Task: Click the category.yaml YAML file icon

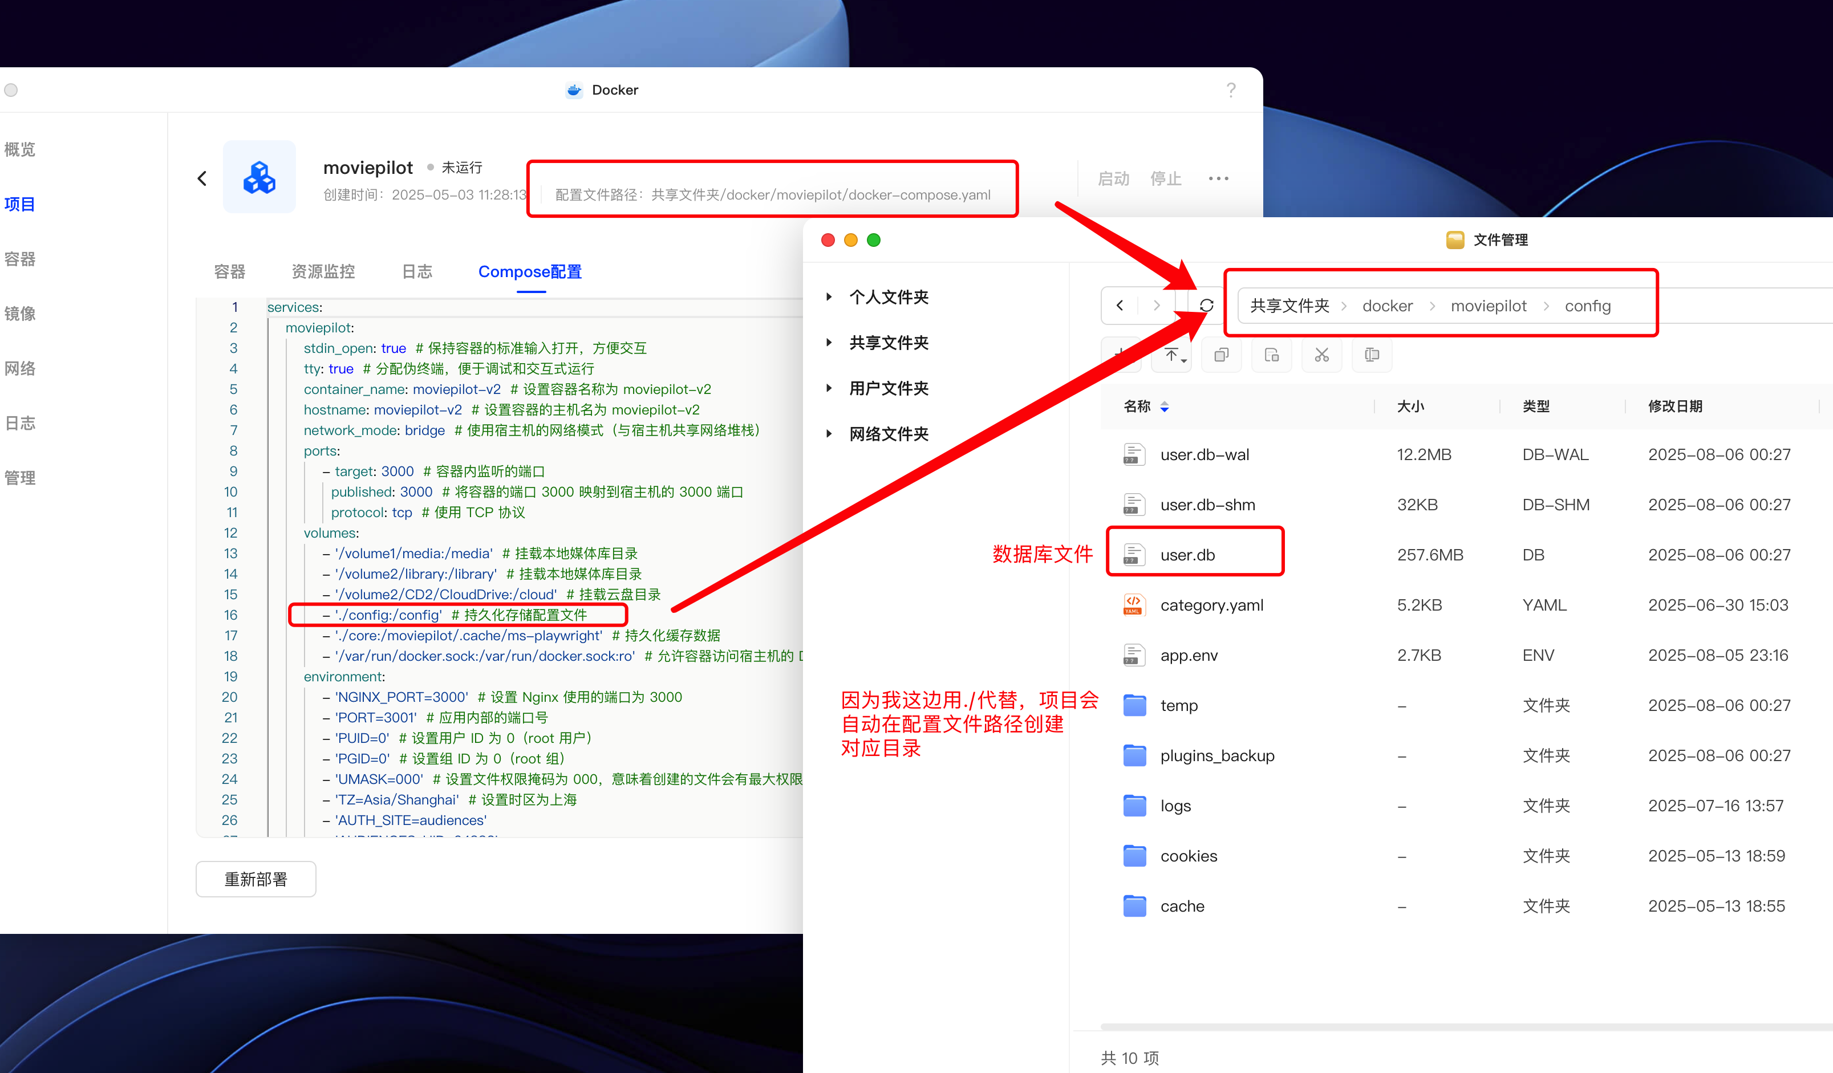Action: pos(1134,605)
